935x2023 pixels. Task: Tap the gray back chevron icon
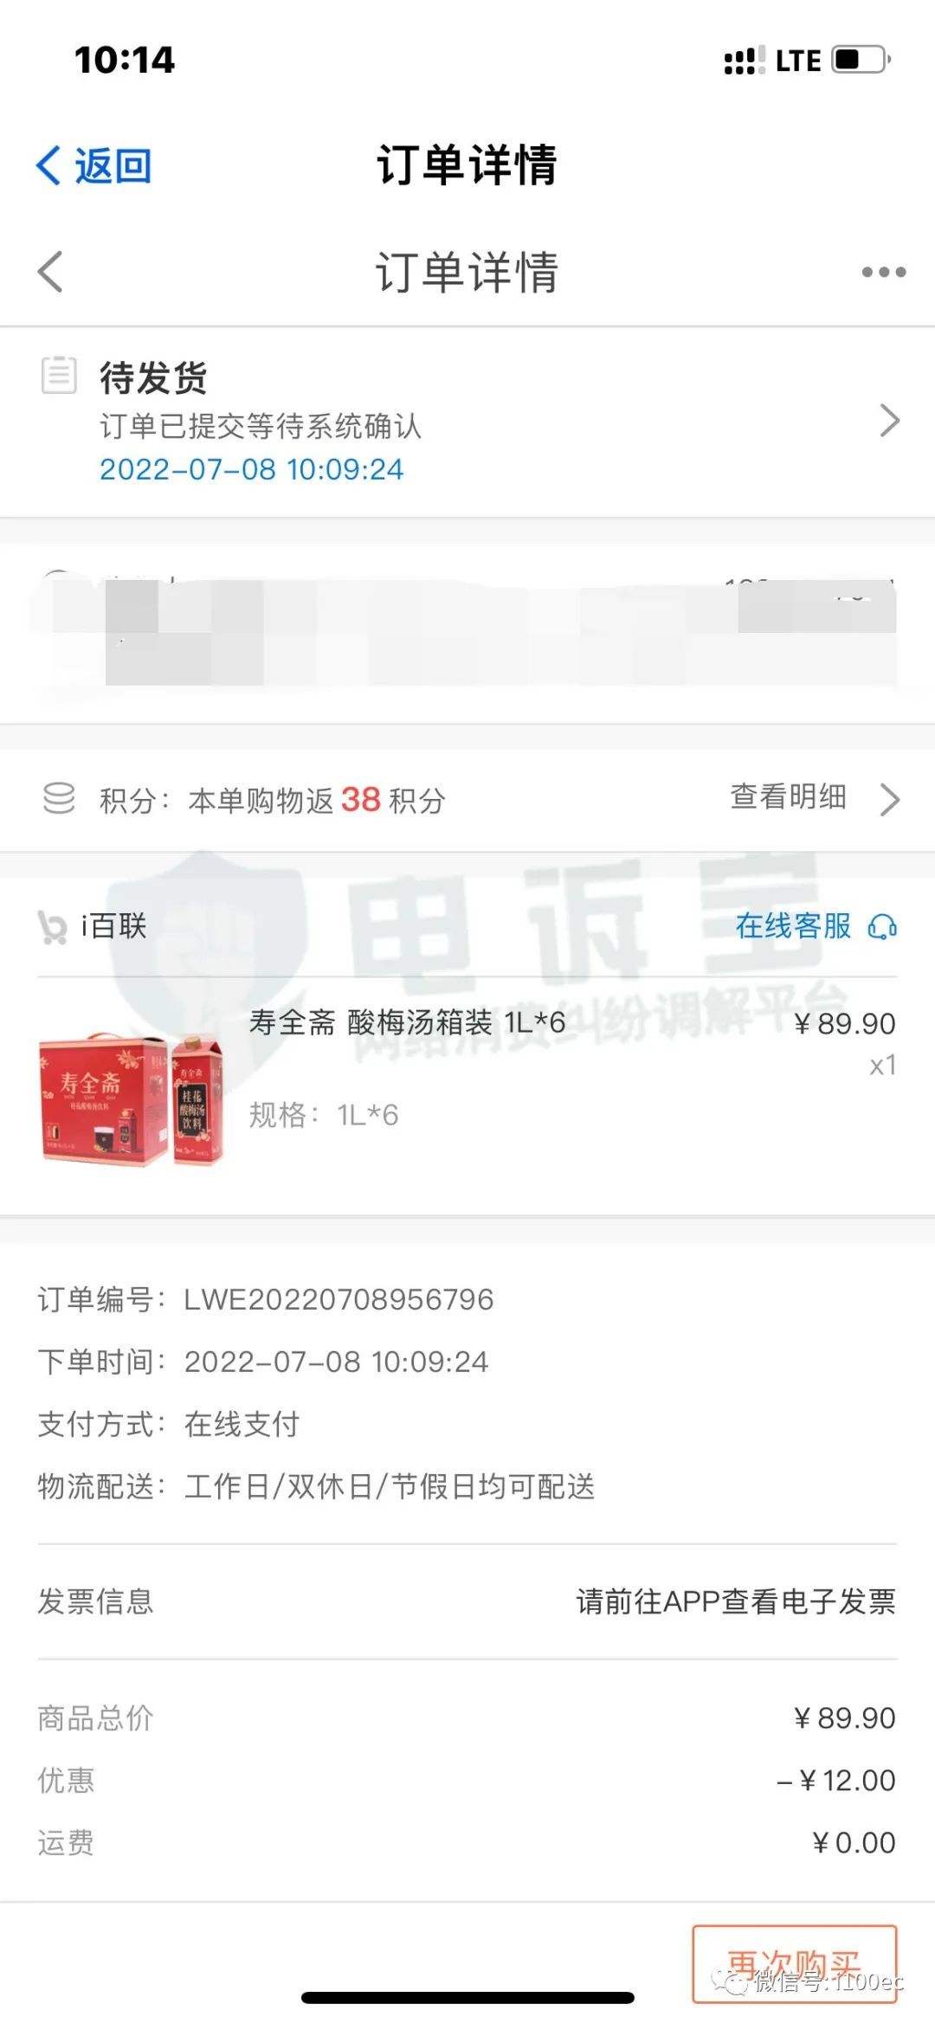click(50, 272)
